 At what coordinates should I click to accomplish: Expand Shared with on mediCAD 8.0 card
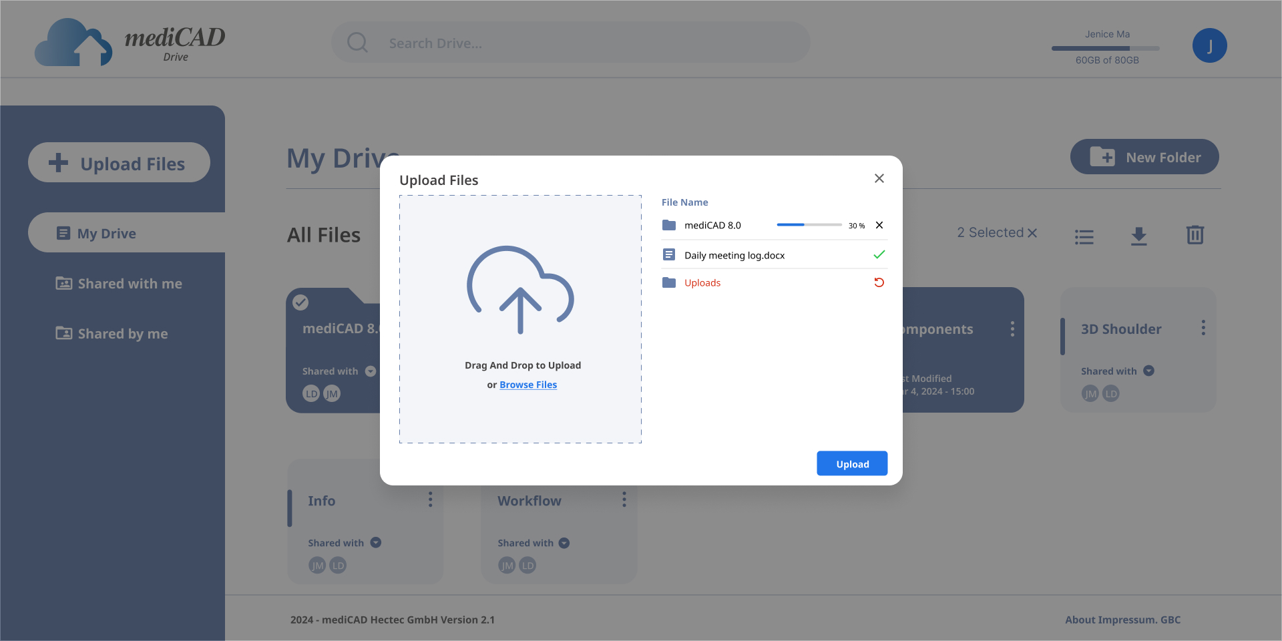coord(371,371)
